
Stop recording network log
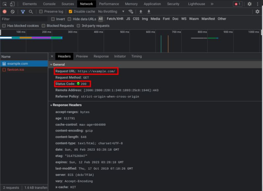4,12
